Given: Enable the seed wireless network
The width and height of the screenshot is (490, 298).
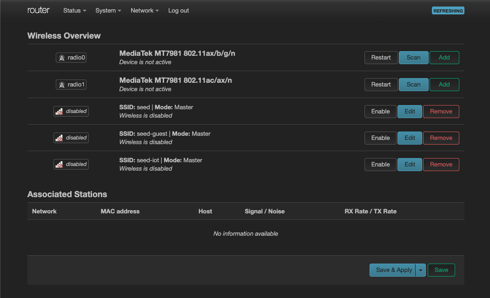Looking at the screenshot, I should [x=380, y=112].
